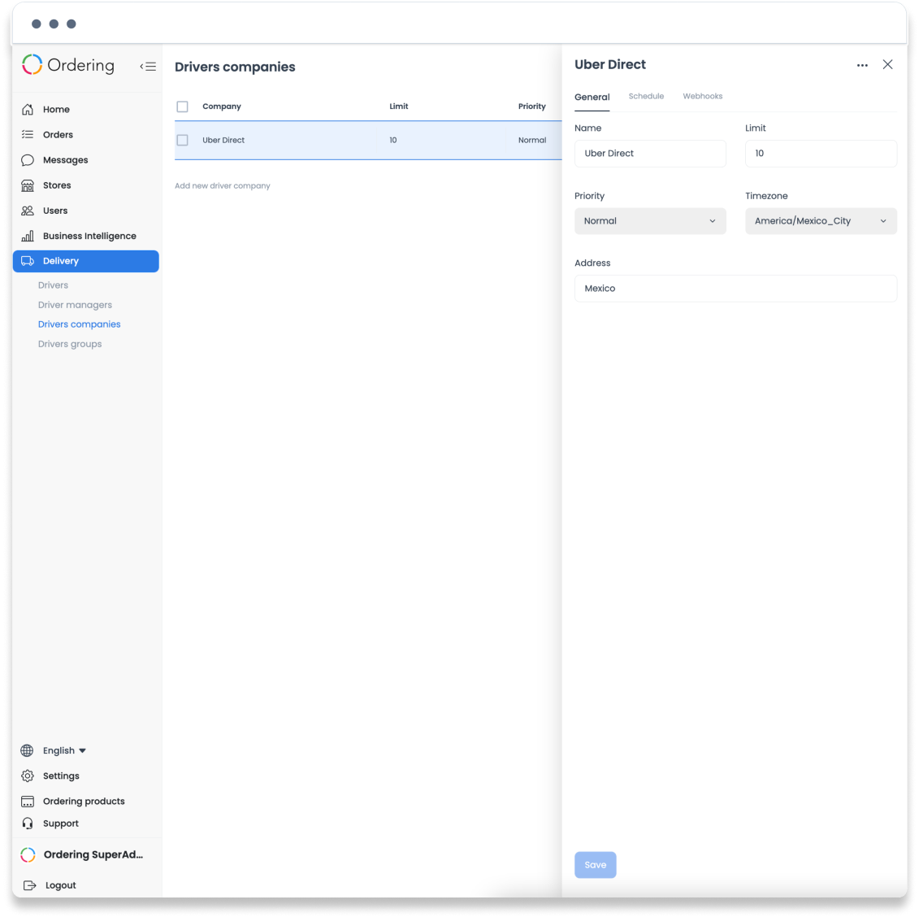Switch to the General tab
This screenshot has width=919, height=917.
592,98
